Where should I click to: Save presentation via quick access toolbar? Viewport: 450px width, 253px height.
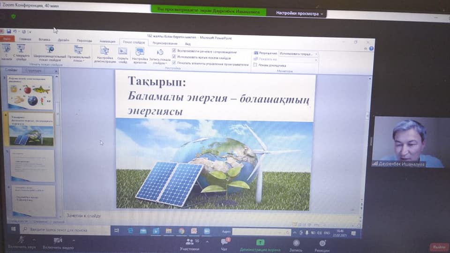[8, 31]
